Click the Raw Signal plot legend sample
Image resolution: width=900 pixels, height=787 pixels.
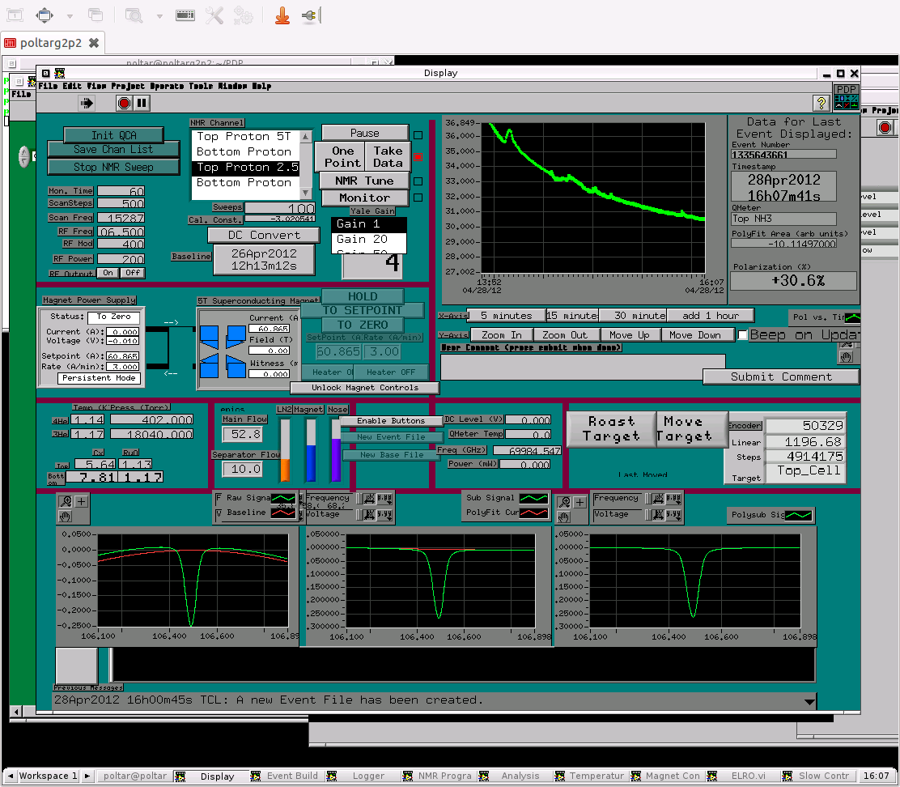[x=283, y=498]
